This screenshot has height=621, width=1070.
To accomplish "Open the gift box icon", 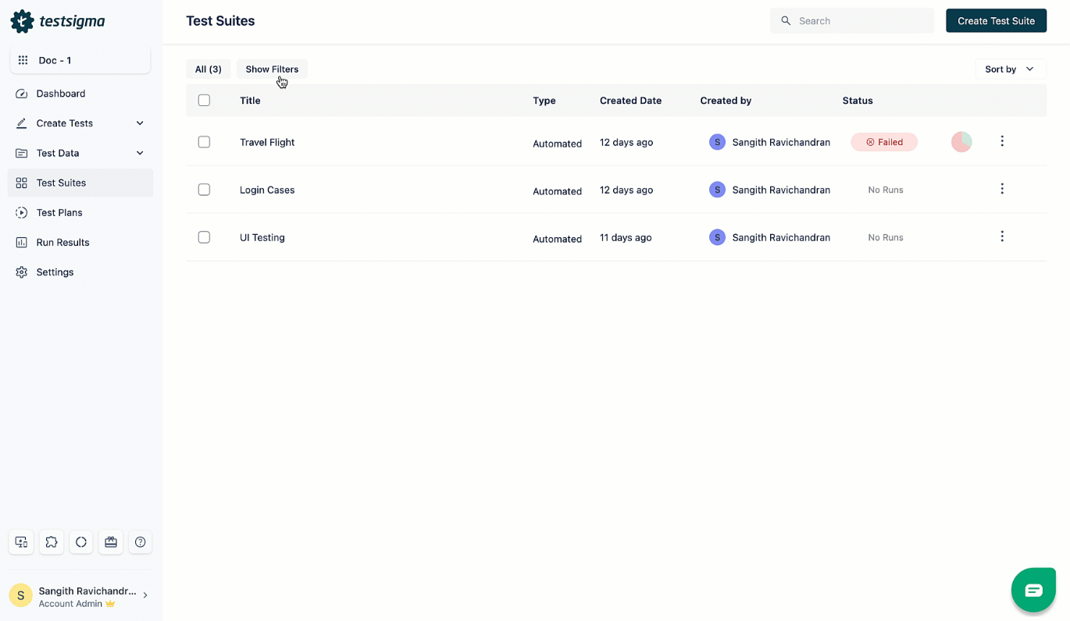I will coord(111,542).
